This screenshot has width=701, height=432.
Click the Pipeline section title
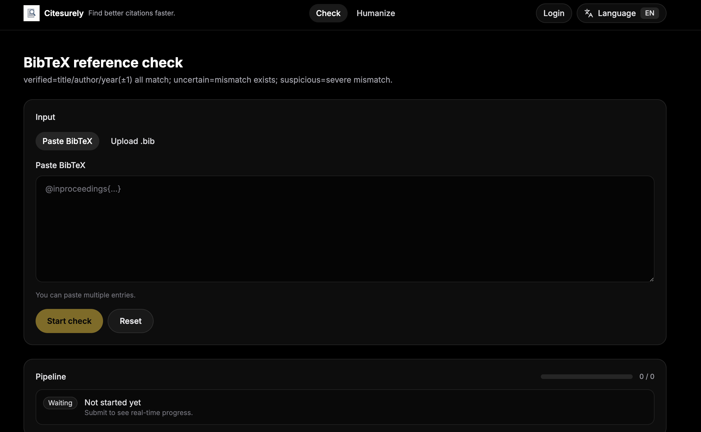point(51,376)
